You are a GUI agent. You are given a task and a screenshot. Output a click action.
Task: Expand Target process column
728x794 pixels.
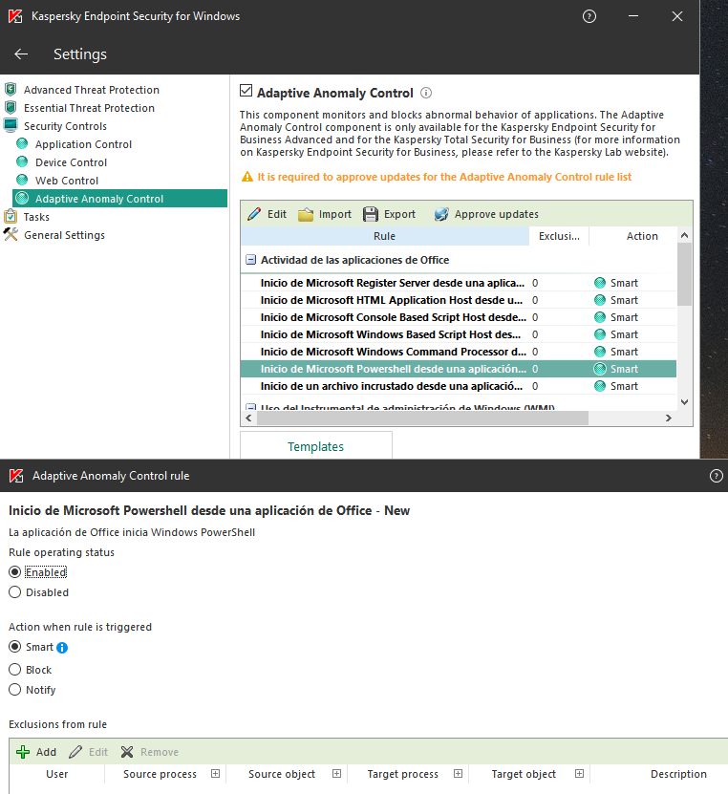point(459,773)
